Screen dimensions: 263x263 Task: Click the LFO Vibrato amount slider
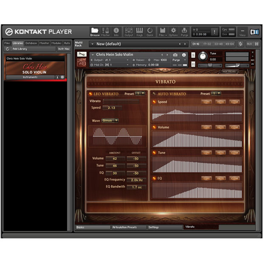tap(121, 101)
